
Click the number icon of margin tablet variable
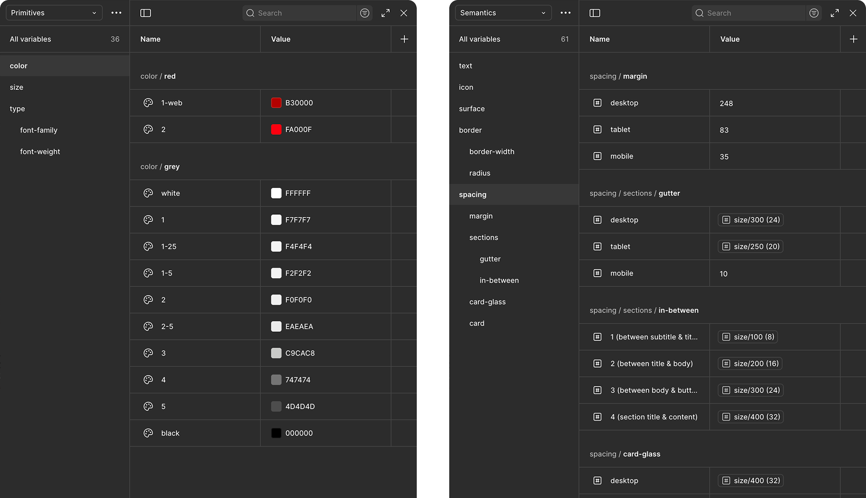[598, 129]
